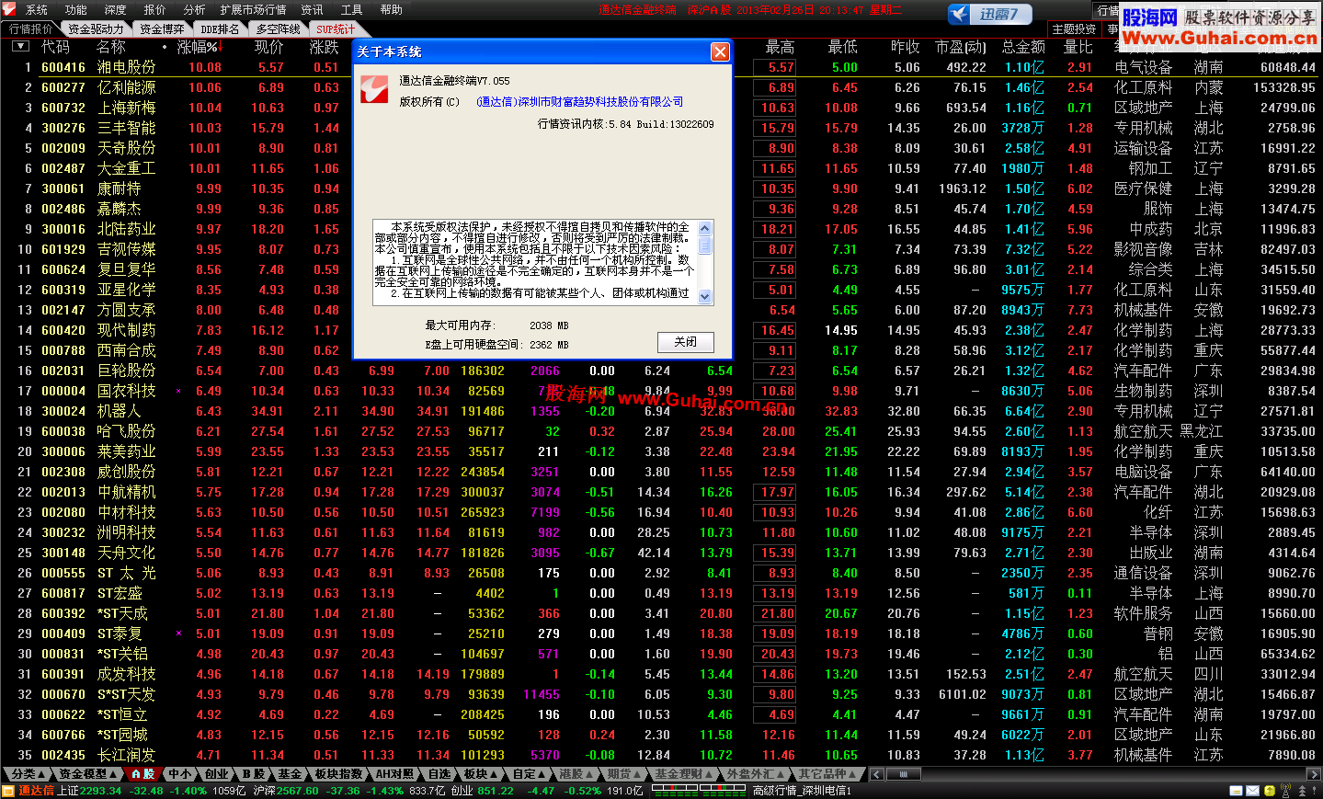Sort by the 总金额 column header
1323x799 pixels.
[1023, 47]
